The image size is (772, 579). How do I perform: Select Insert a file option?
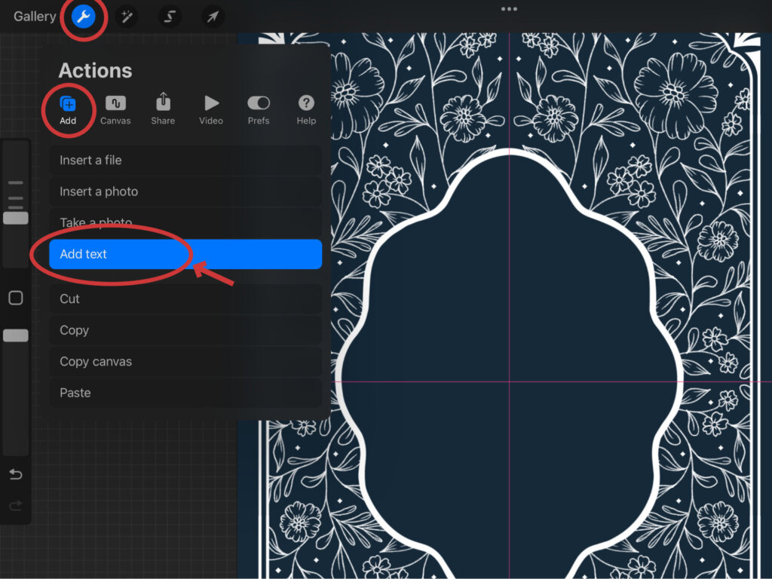pyautogui.click(x=185, y=160)
